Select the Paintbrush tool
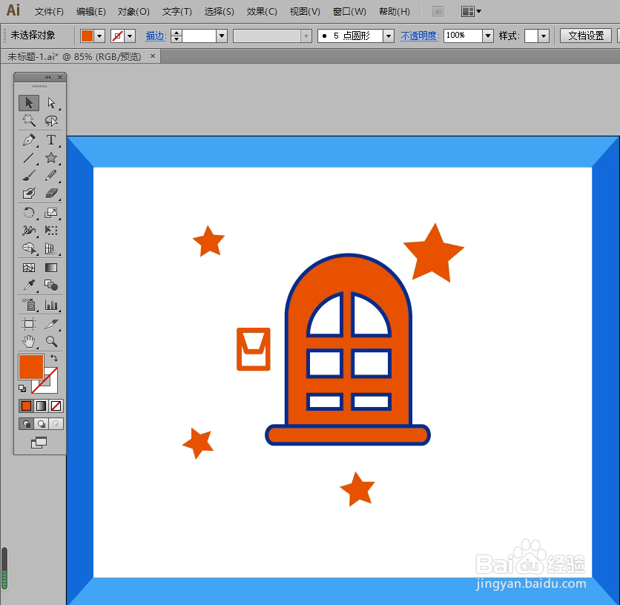 click(x=29, y=176)
